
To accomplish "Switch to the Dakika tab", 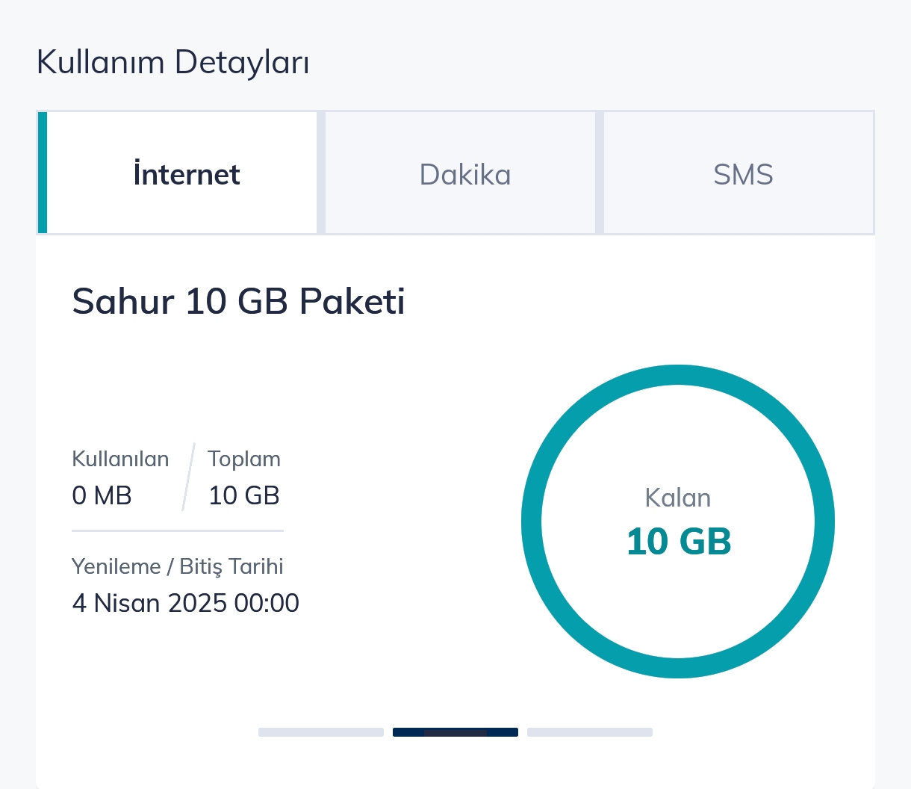I will 464,174.
